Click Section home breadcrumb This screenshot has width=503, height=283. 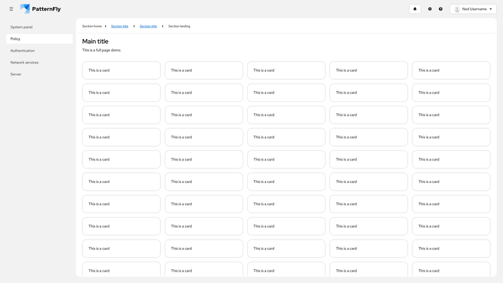coord(92,26)
